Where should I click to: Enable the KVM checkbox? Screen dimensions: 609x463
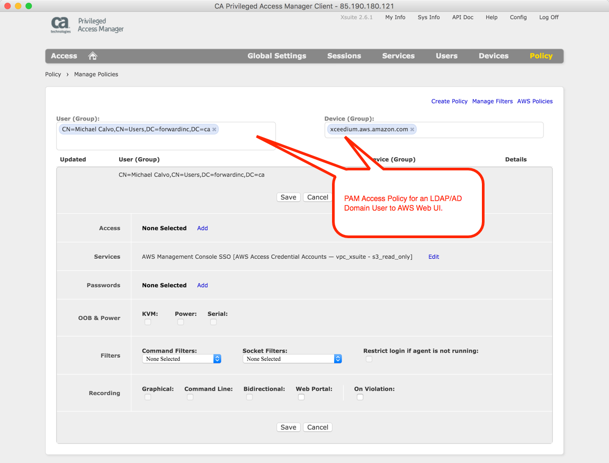tap(148, 322)
